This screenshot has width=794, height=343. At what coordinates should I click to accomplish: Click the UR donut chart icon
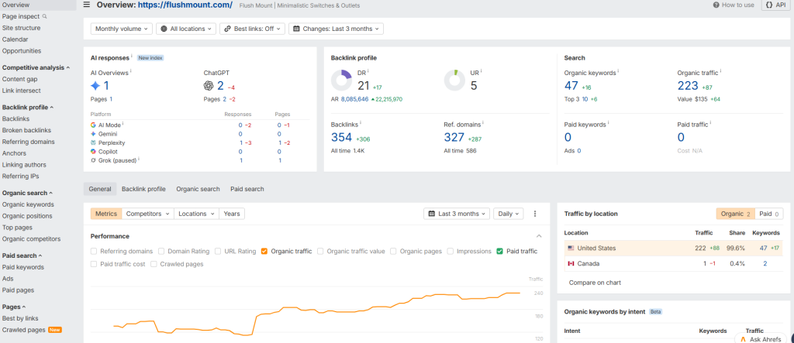[454, 81]
